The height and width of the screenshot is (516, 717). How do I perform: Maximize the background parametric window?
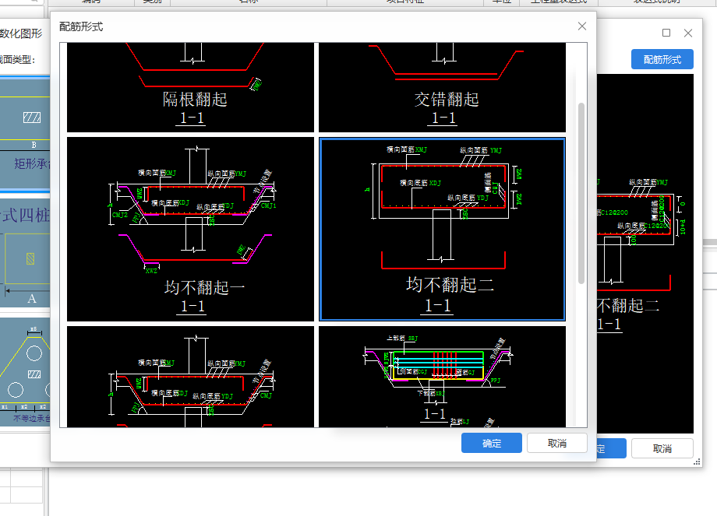pyautogui.click(x=666, y=33)
